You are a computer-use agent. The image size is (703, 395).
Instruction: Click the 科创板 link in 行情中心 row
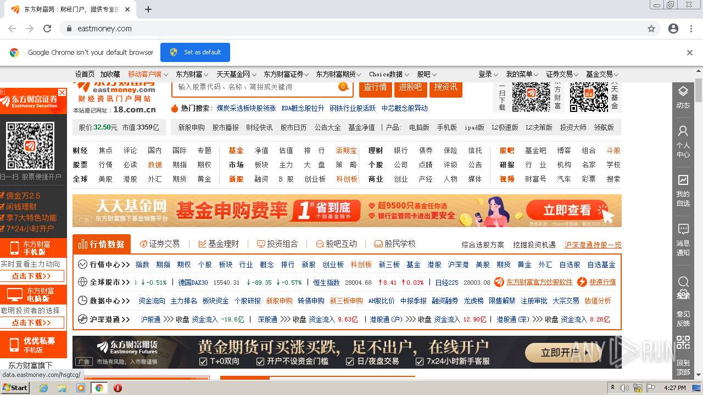pos(361,264)
